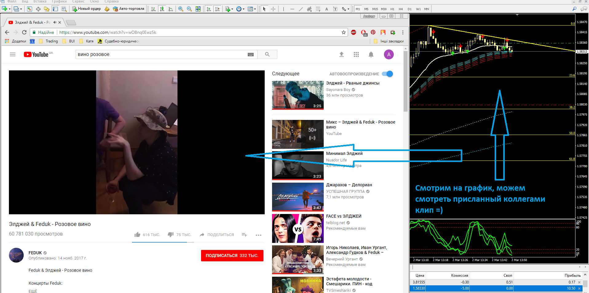Open the Market Watch panel icon
589x293 pixels.
click(30, 9)
